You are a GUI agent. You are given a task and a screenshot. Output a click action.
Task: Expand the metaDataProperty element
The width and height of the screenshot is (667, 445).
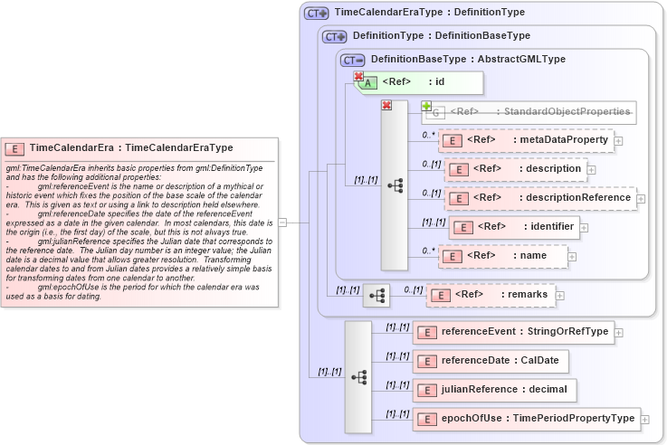618,141
